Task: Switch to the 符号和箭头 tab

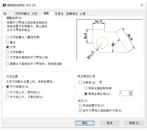Action: pos(22,14)
